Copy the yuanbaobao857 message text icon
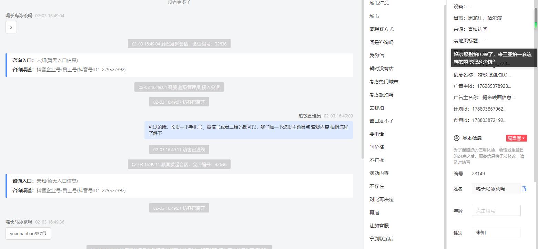 tap(44, 234)
